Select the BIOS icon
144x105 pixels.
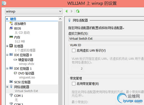[x=11, y=28]
